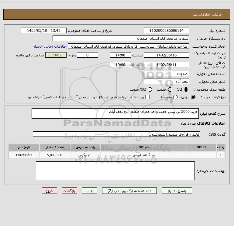Click the کیلوگرم unit cell
The image size is (234, 226).
pos(85,155)
